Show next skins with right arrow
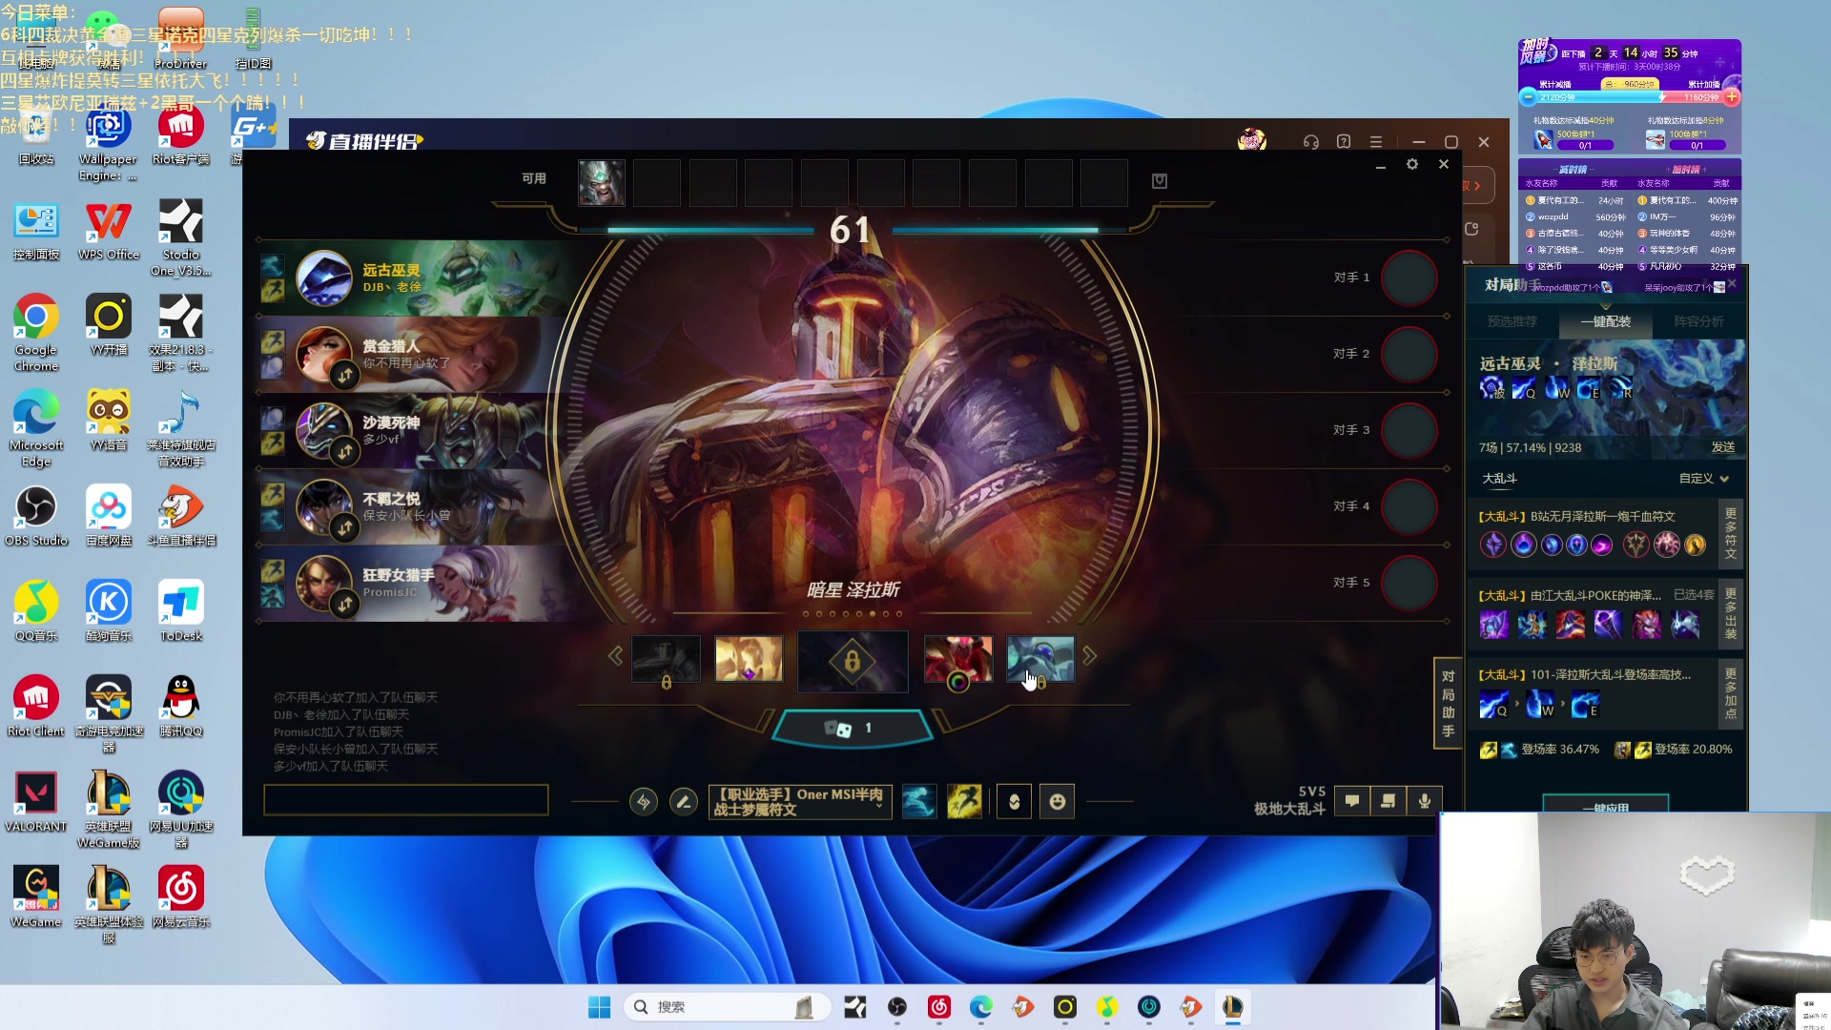The width and height of the screenshot is (1831, 1030). pyautogui.click(x=1089, y=656)
